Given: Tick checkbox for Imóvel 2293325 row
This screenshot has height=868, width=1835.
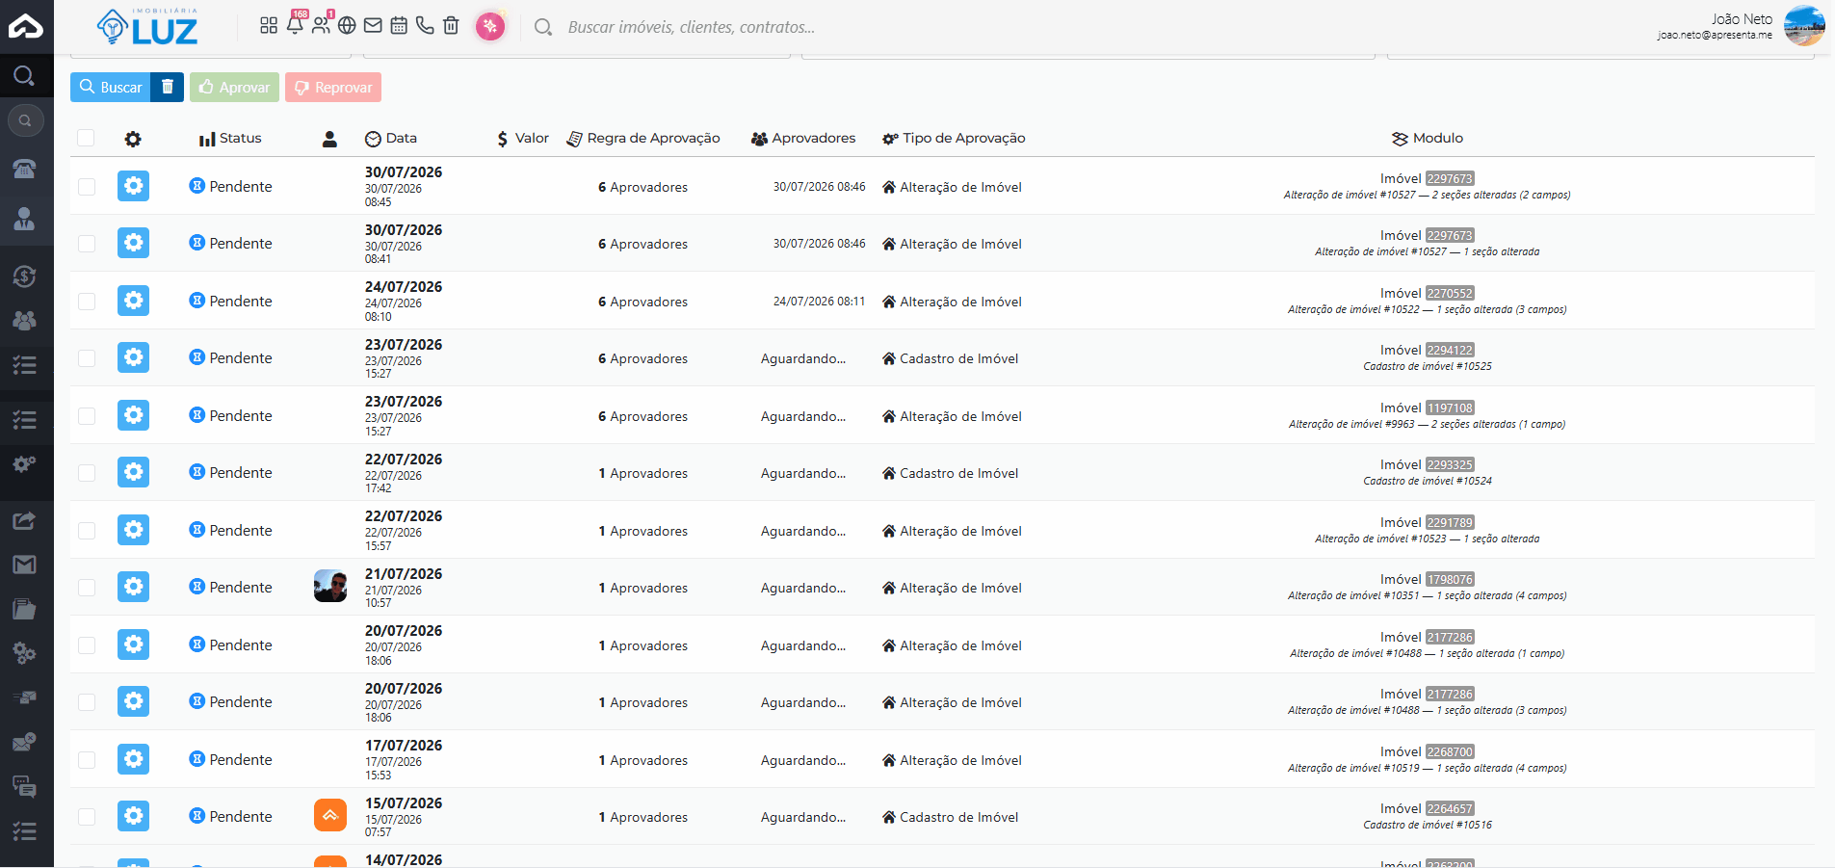Looking at the screenshot, I should click(x=87, y=472).
